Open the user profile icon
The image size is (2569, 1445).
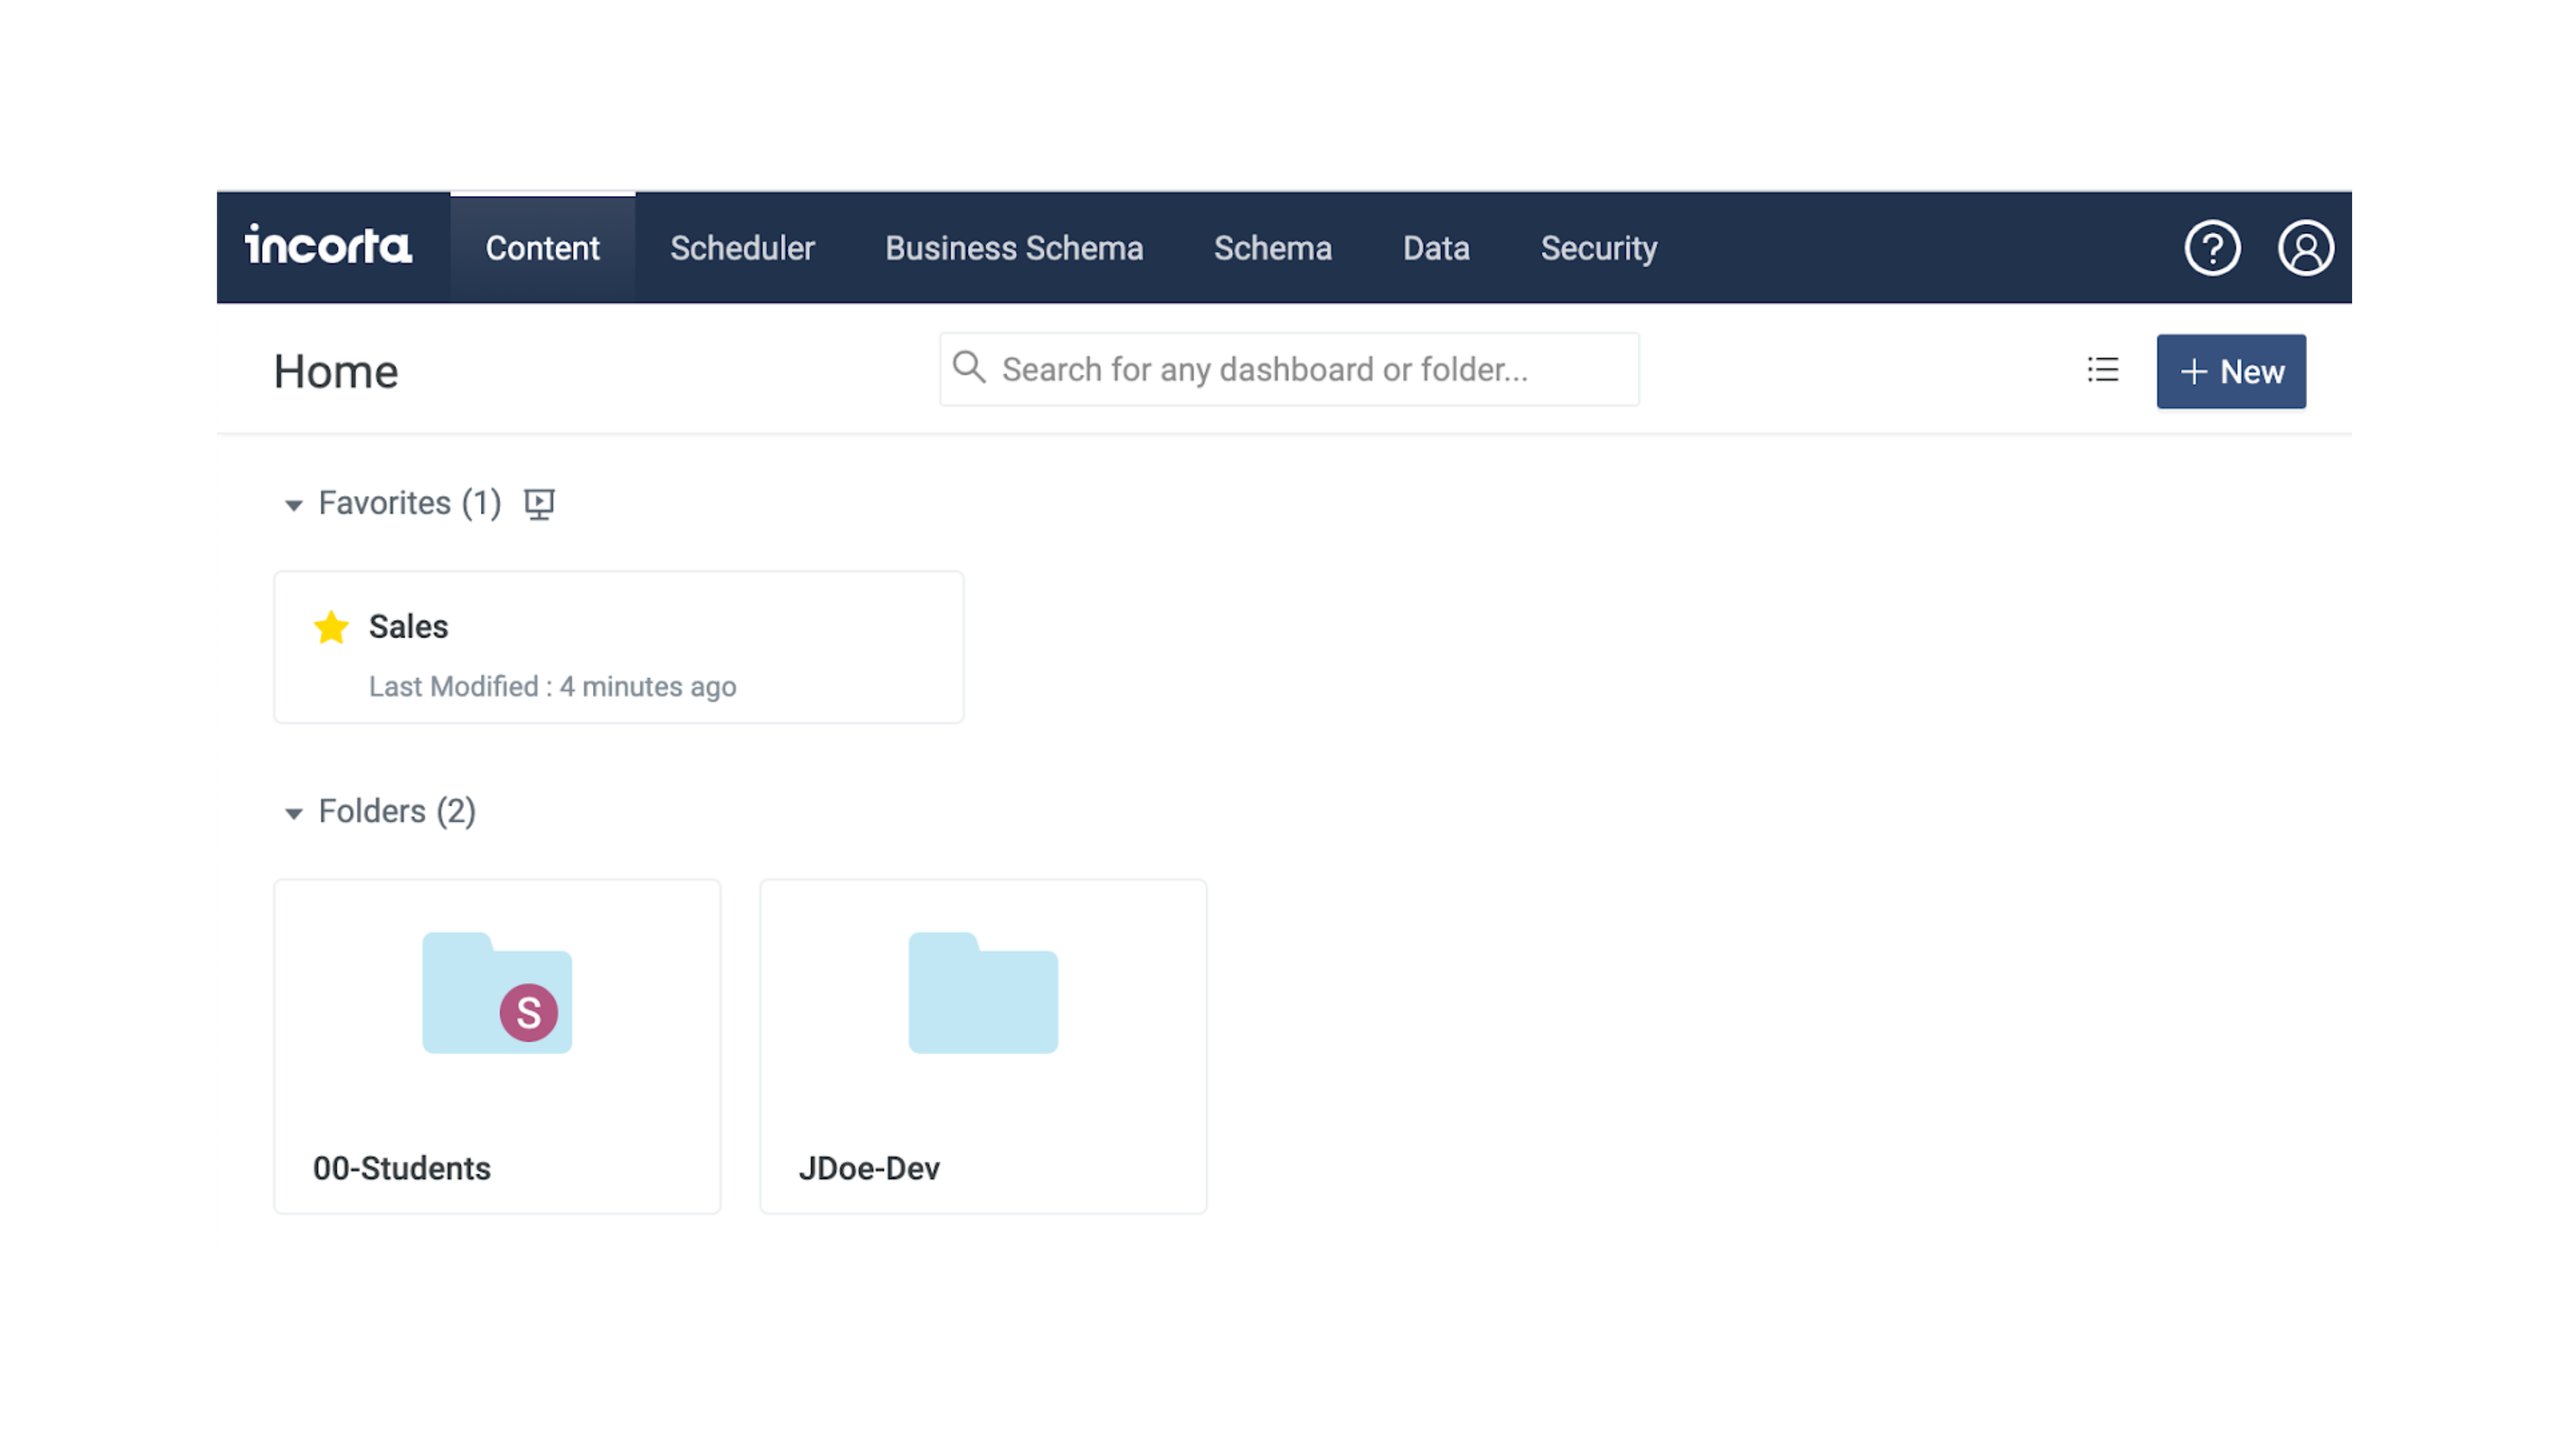click(2305, 247)
